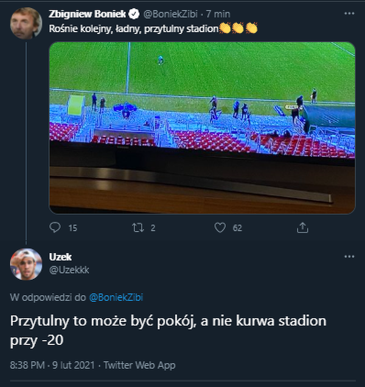Open the stadium photo in the tweet

[201, 127]
